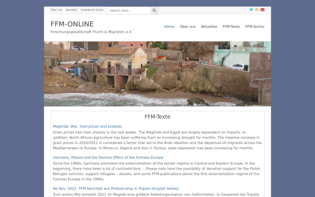
Task: Click the red email envelope icon
Action: [262, 9]
